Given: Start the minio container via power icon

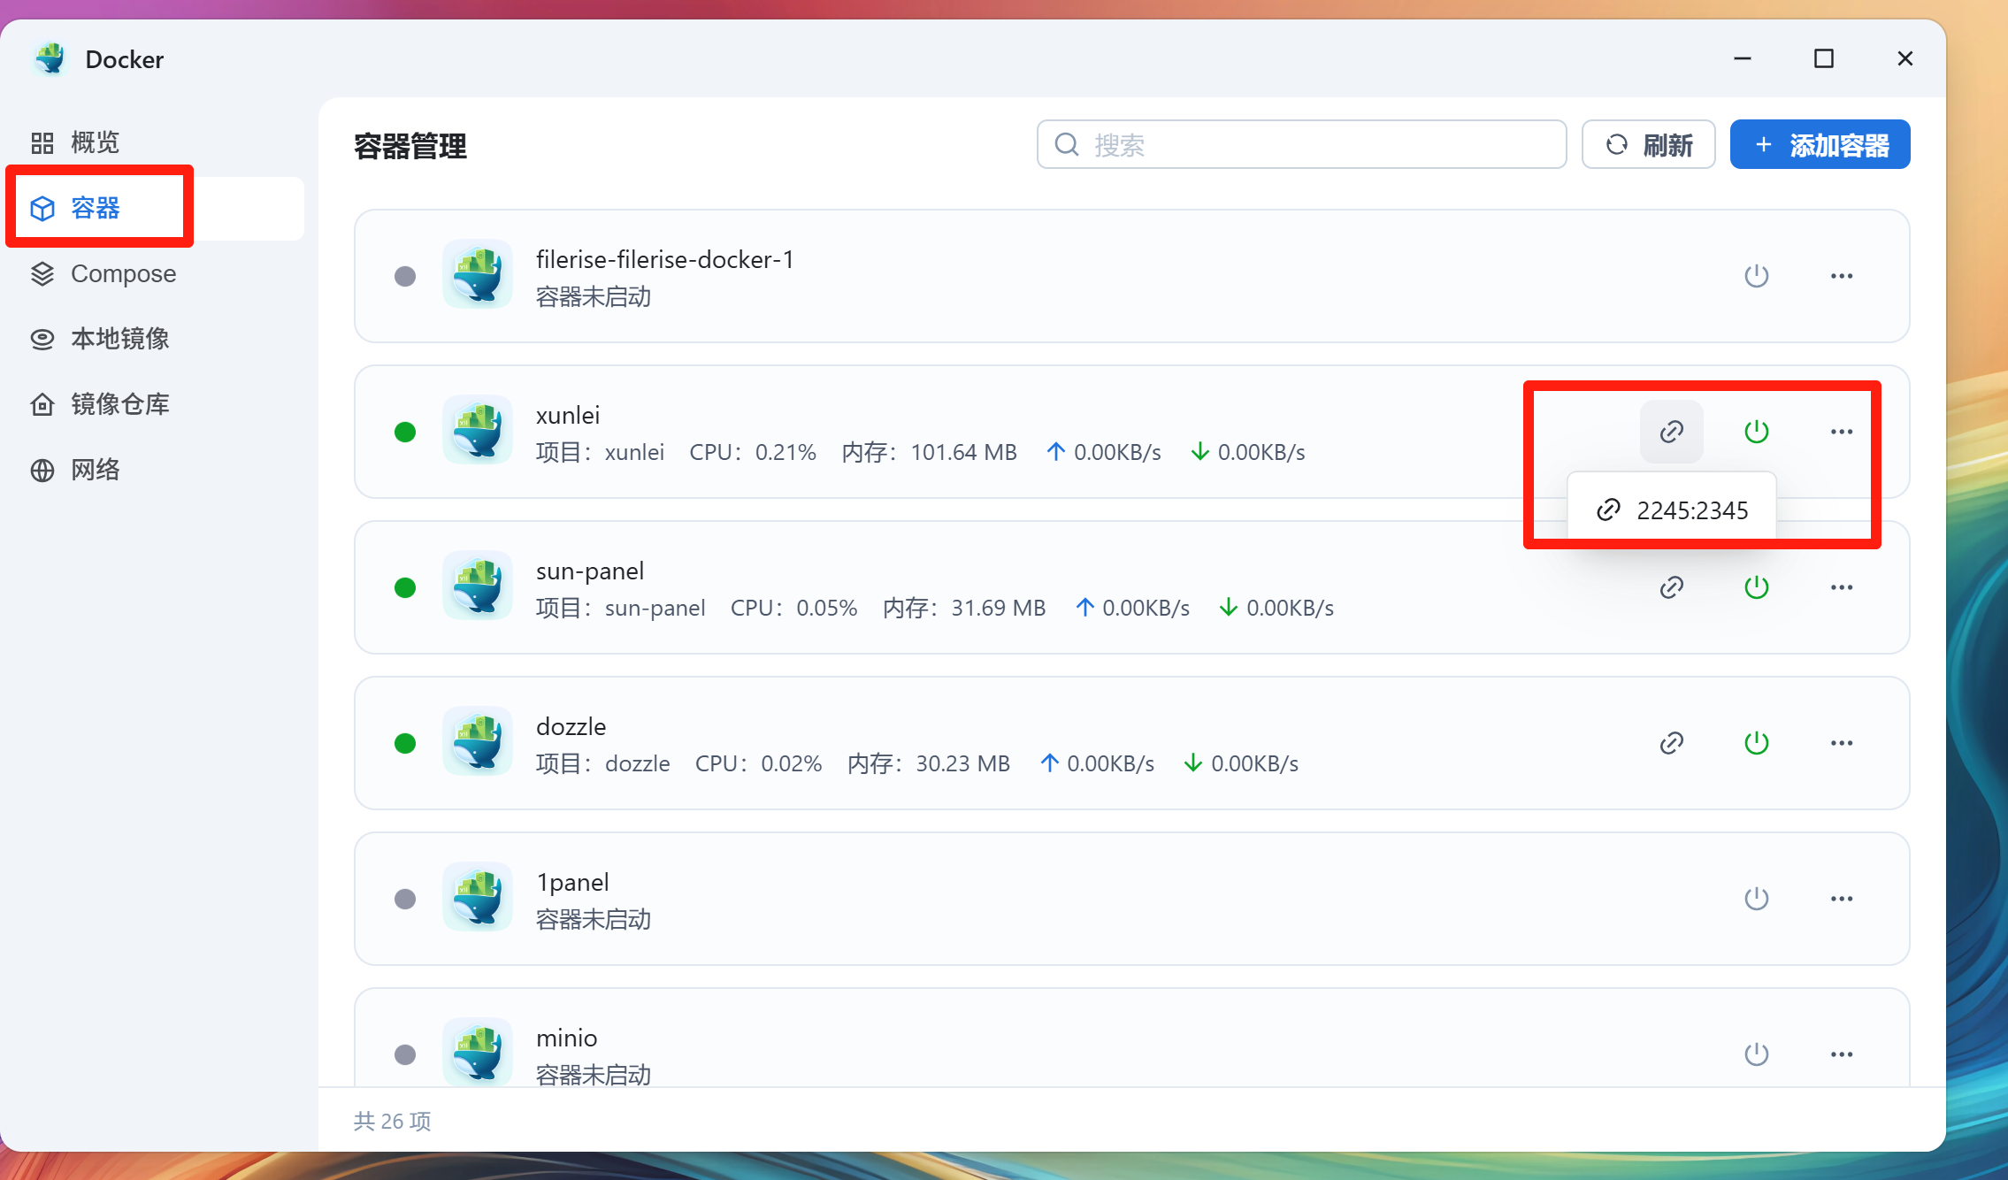Looking at the screenshot, I should point(1756,1054).
